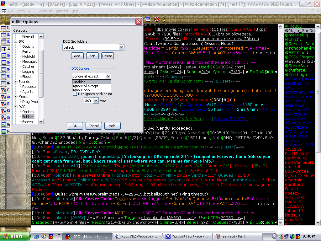Select Fserve in the Category tree
Image resolution: width=321 pixels, height=241 pixels.
pyautogui.click(x=27, y=122)
